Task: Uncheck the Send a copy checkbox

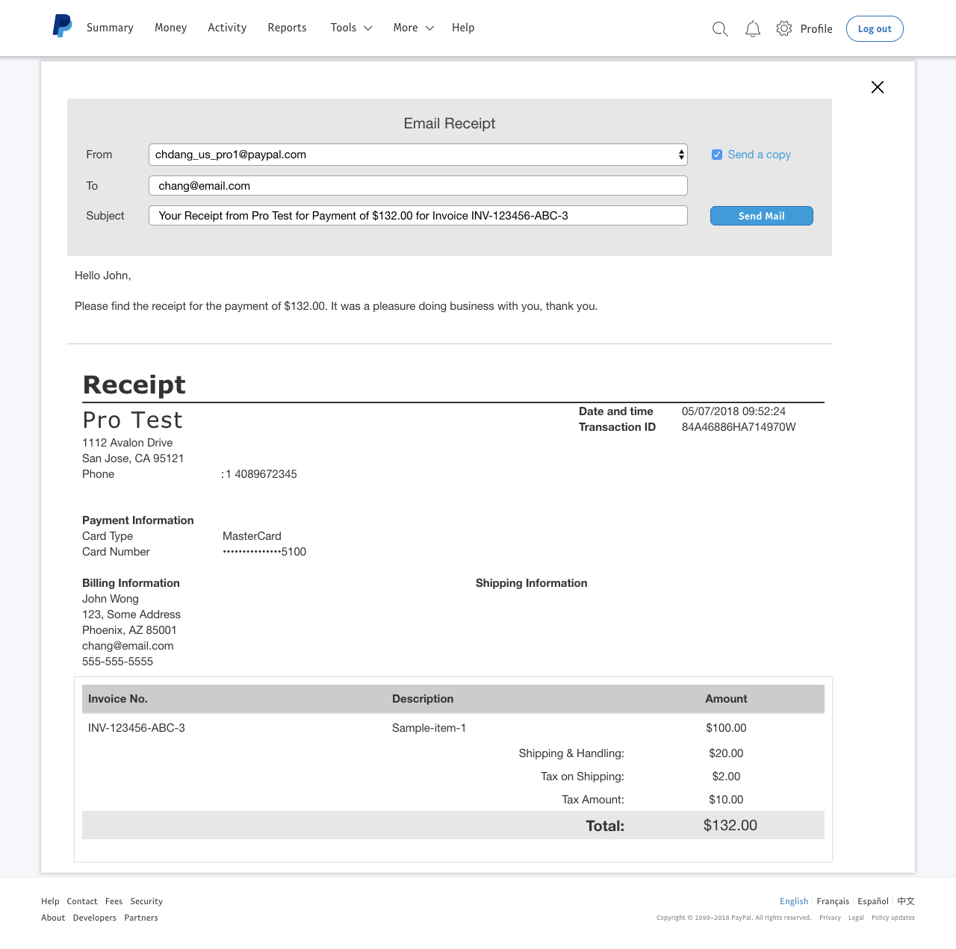Action: [717, 155]
